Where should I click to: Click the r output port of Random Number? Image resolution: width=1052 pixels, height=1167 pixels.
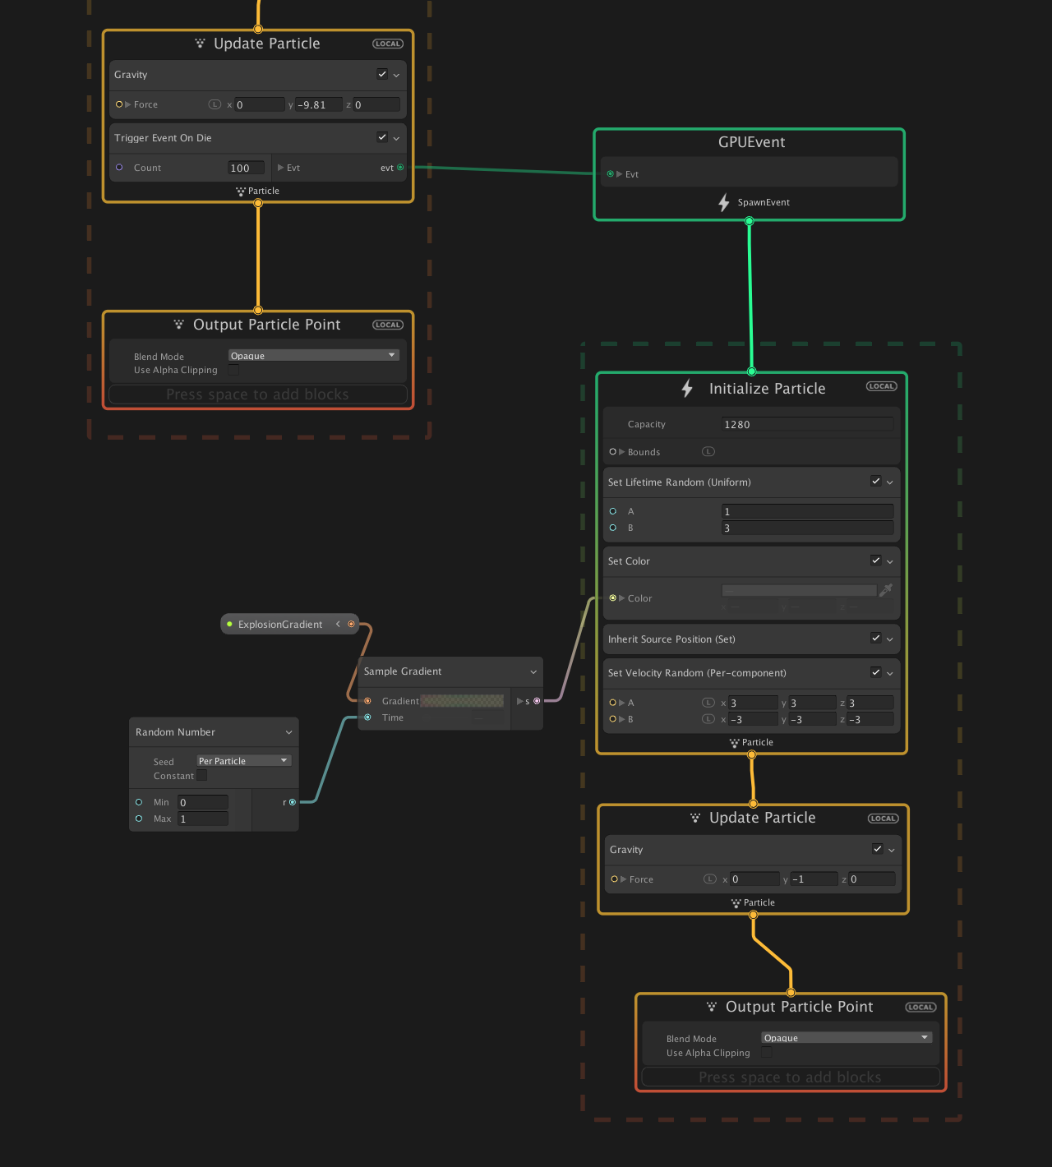coord(293,802)
